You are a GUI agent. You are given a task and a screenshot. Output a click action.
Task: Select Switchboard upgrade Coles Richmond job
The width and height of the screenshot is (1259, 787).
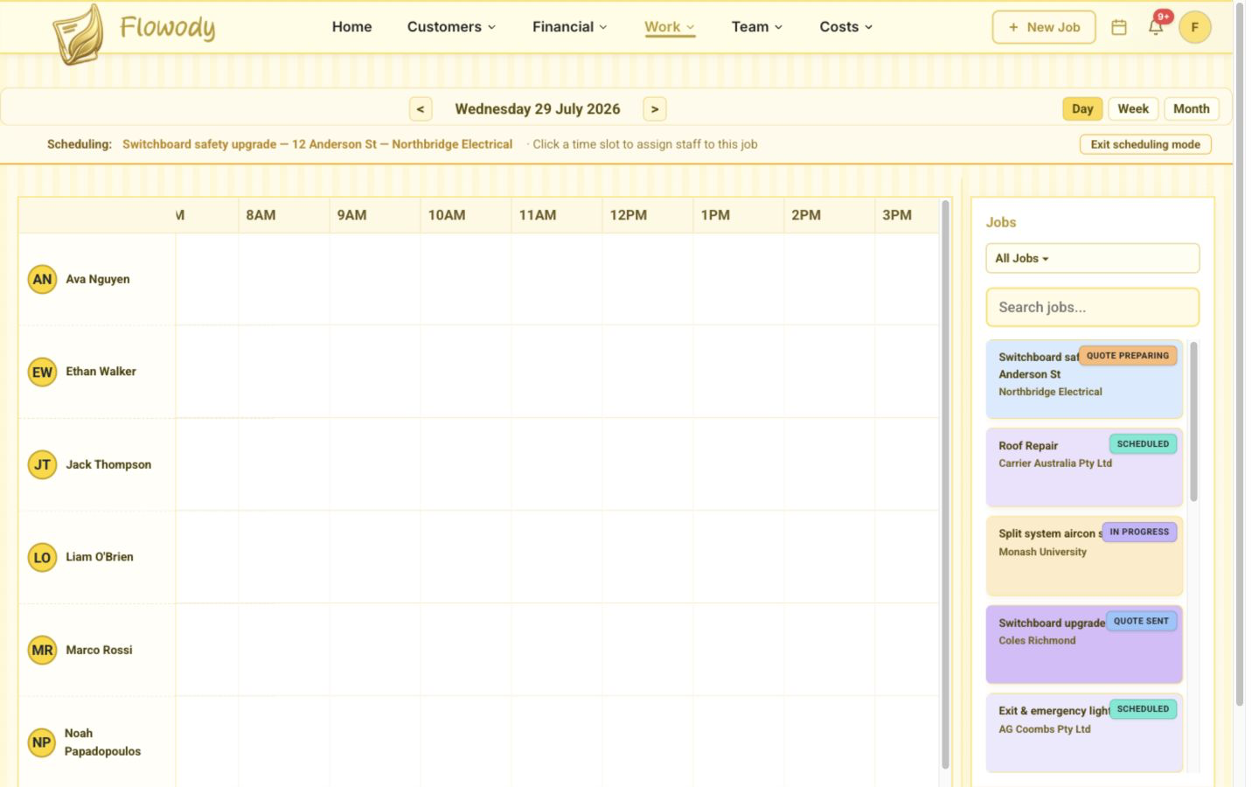(x=1084, y=644)
